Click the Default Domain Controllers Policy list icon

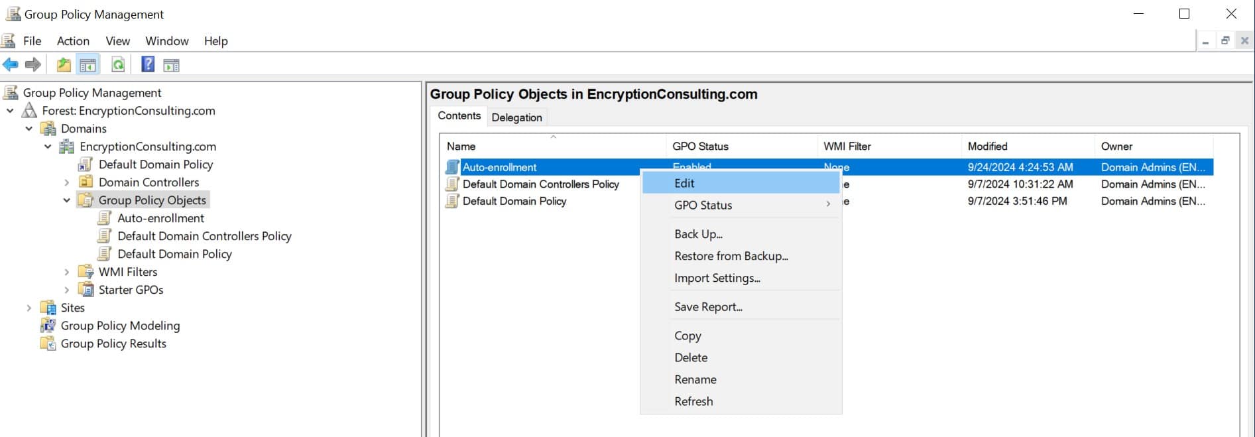pyautogui.click(x=452, y=184)
